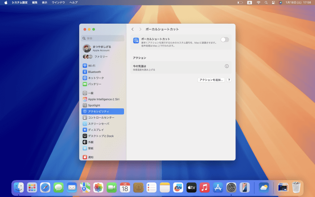The width and height of the screenshot is (315, 197).
Task: Open Launchpad from the Dock
Action: [x=32, y=188]
